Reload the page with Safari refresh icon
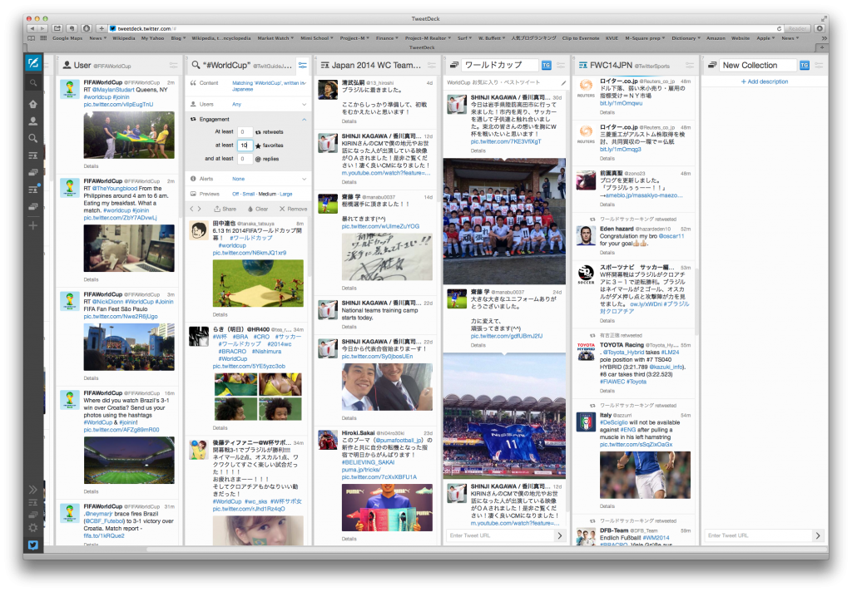 (x=779, y=28)
